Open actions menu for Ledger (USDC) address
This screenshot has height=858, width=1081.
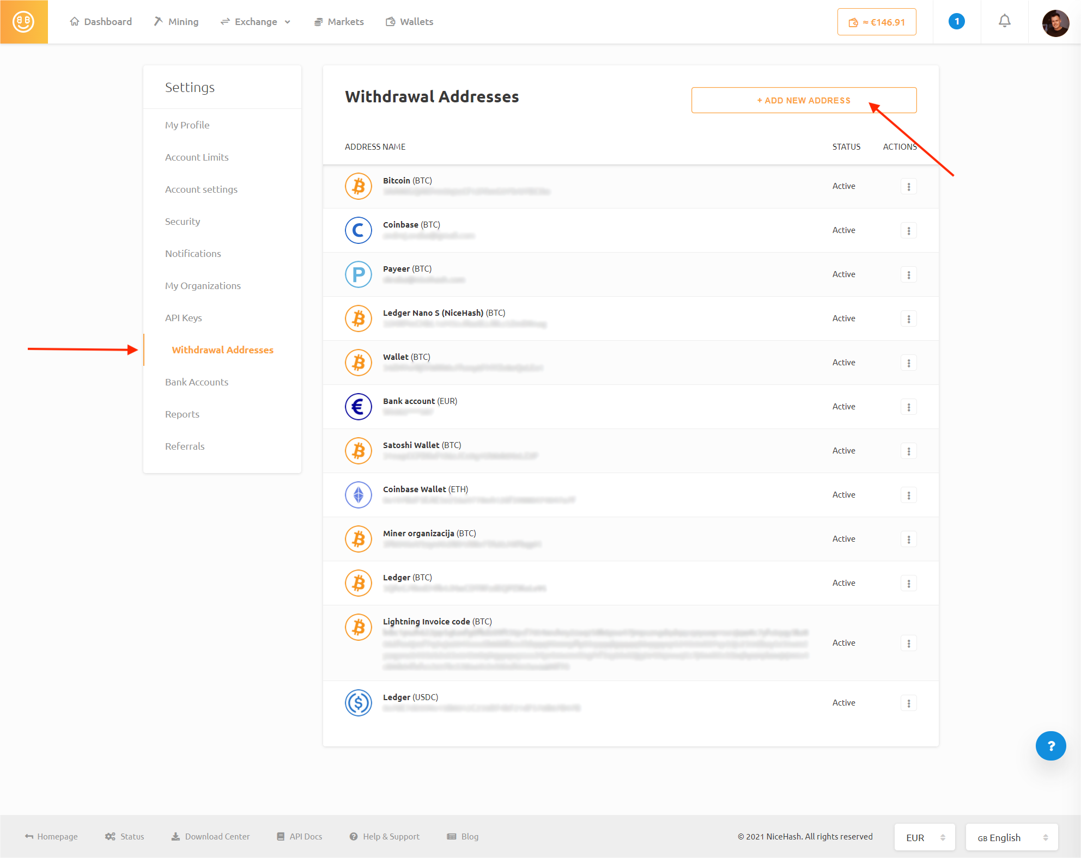click(908, 703)
